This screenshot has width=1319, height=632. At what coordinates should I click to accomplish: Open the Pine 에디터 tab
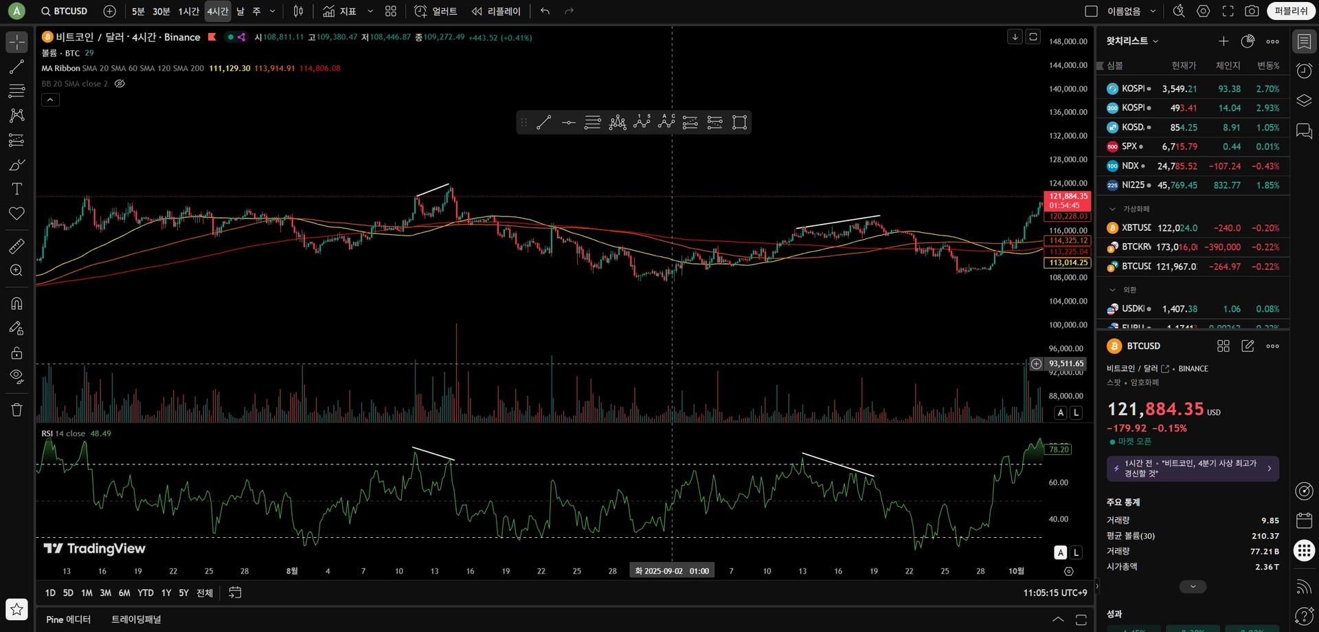click(x=68, y=619)
